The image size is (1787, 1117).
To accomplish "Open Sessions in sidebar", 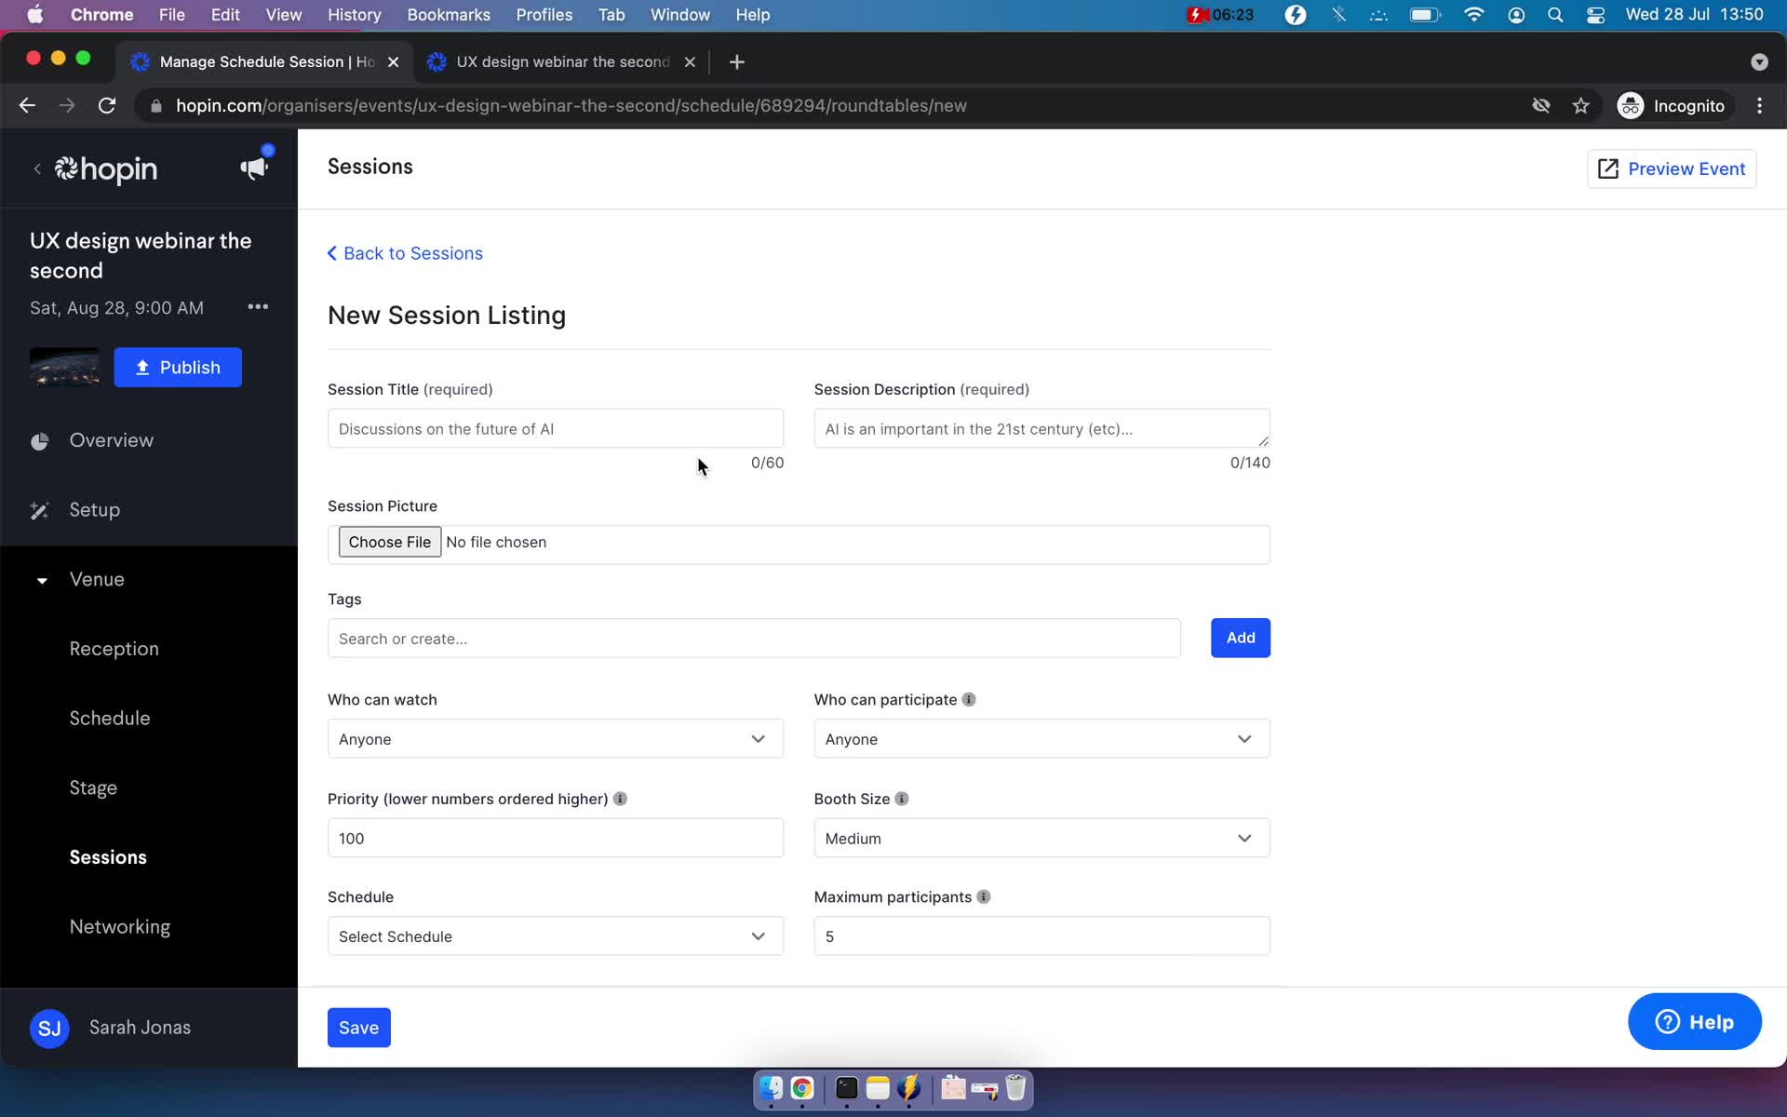I will coord(108,857).
